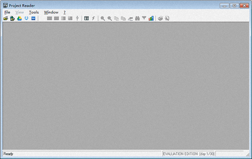Viewport: 252px width, 159px height.
Task: Click the printer icon
Action: pos(160,18)
